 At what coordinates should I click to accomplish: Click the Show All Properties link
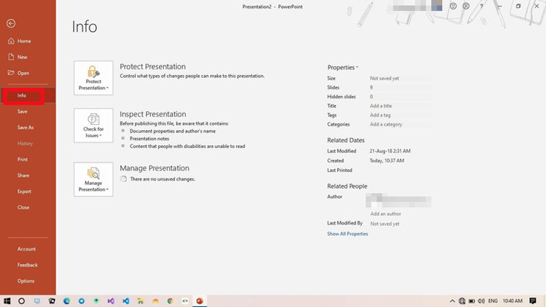click(x=347, y=234)
